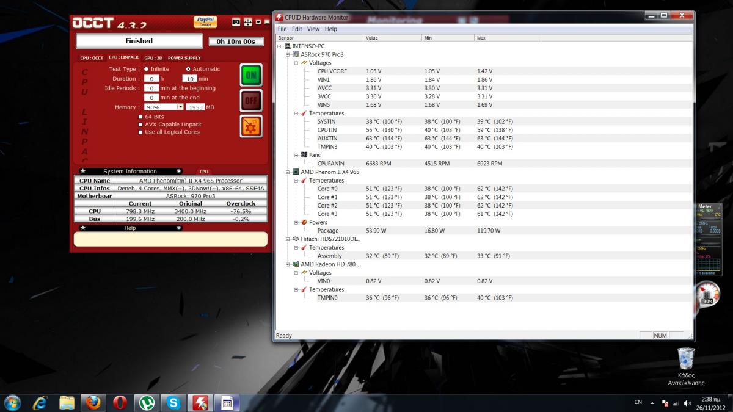Viewport: 733px width, 412px height.
Task: Open the File menu in Hardware Monitor
Action: [282, 29]
